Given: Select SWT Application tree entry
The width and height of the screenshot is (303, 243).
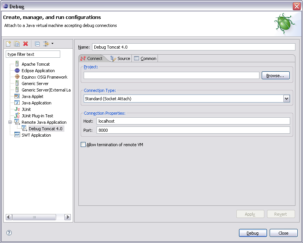Looking at the screenshot, I should [x=36, y=135].
